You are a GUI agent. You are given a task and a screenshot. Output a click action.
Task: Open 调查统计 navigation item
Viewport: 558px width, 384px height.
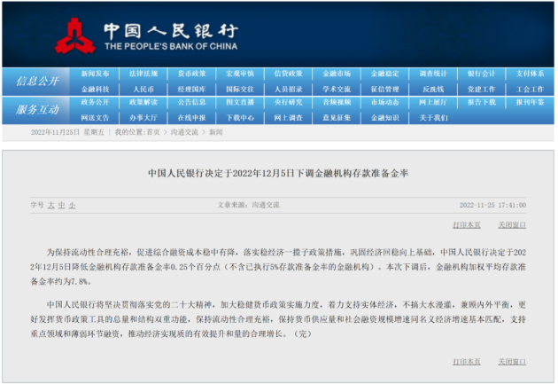click(x=433, y=74)
